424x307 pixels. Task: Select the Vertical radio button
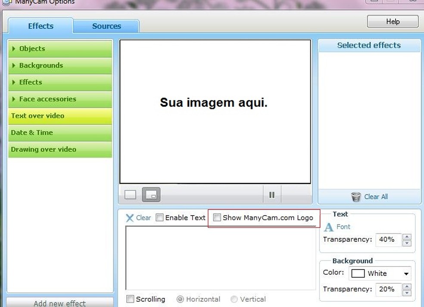(x=234, y=299)
